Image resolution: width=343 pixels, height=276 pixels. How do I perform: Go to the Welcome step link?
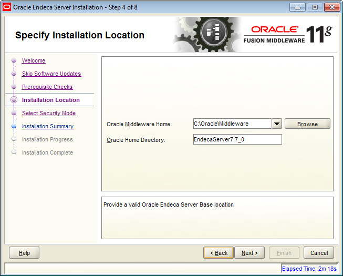34,60
